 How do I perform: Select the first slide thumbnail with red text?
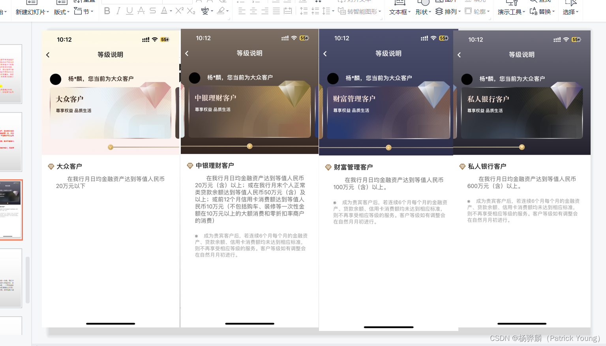tap(11, 74)
